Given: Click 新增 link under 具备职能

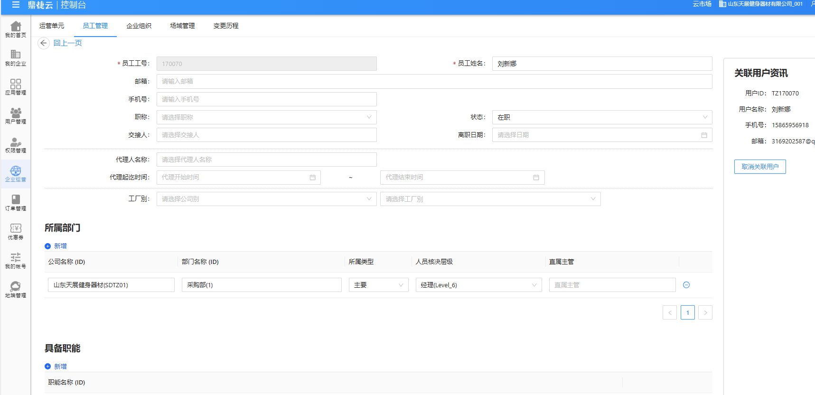Looking at the screenshot, I should click(x=60, y=367).
